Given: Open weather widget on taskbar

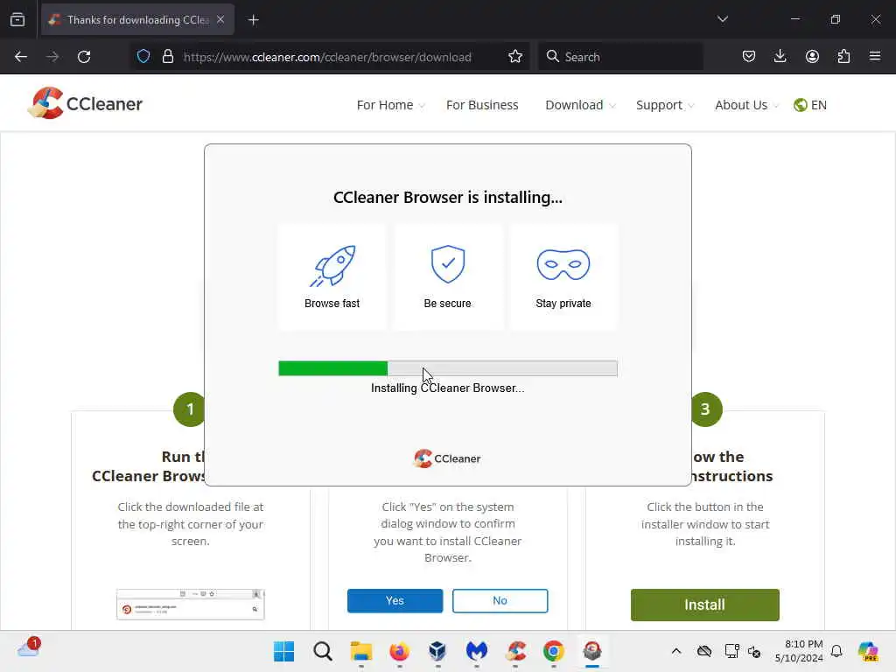Looking at the screenshot, I should pos(28,648).
